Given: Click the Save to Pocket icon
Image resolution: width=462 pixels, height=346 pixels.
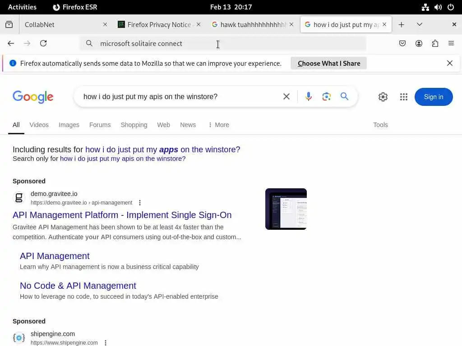Looking at the screenshot, I should pos(402,44).
